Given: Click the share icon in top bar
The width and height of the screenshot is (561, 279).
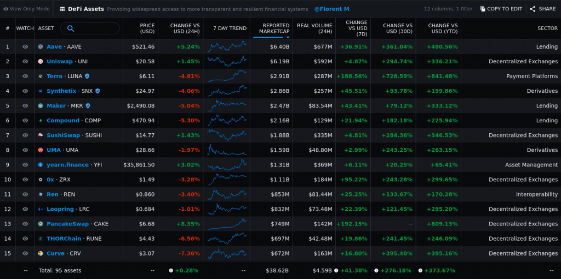Looking at the screenshot, I should (533, 9).
